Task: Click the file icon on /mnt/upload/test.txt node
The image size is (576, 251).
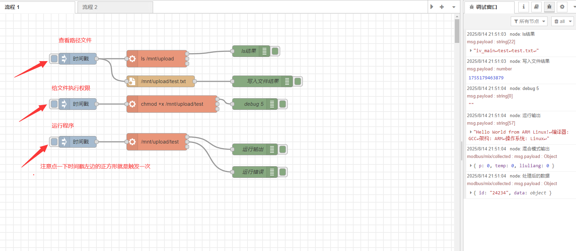Action: pyautogui.click(x=132, y=81)
